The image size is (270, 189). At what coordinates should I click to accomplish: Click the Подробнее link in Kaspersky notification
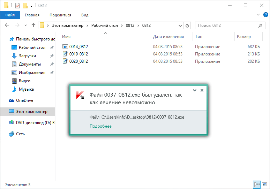(100, 126)
